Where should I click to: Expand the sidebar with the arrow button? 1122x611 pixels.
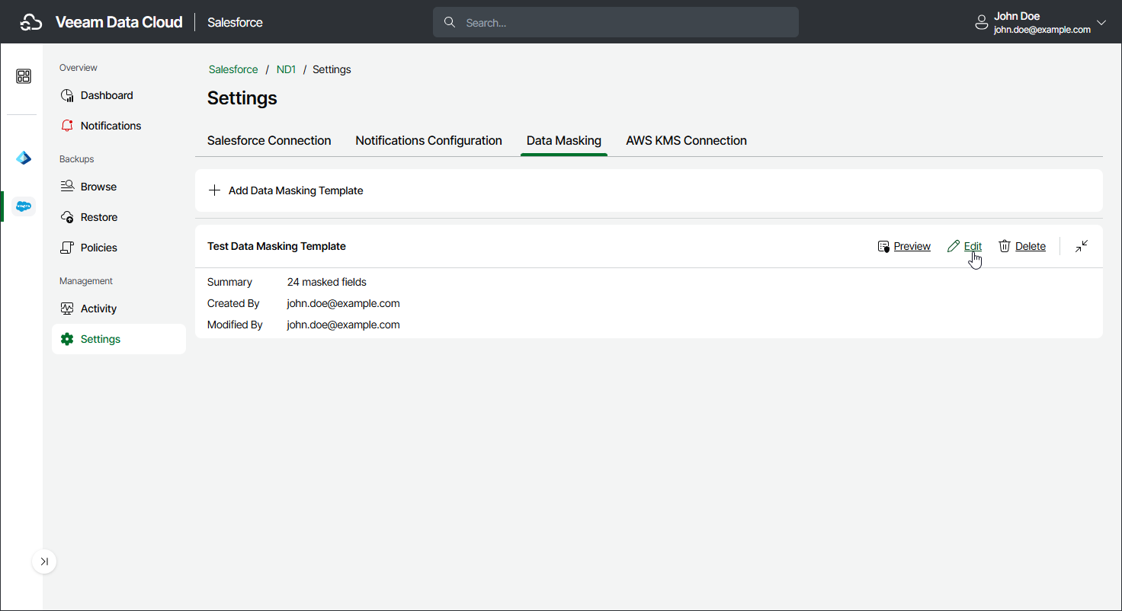[x=44, y=561]
